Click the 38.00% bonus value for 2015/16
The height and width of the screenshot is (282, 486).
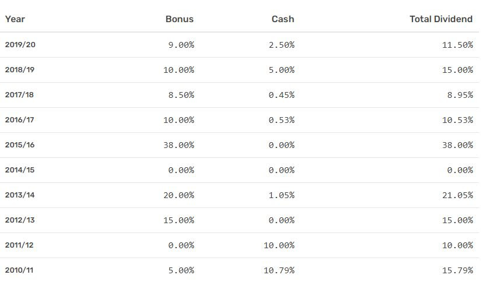(x=179, y=145)
